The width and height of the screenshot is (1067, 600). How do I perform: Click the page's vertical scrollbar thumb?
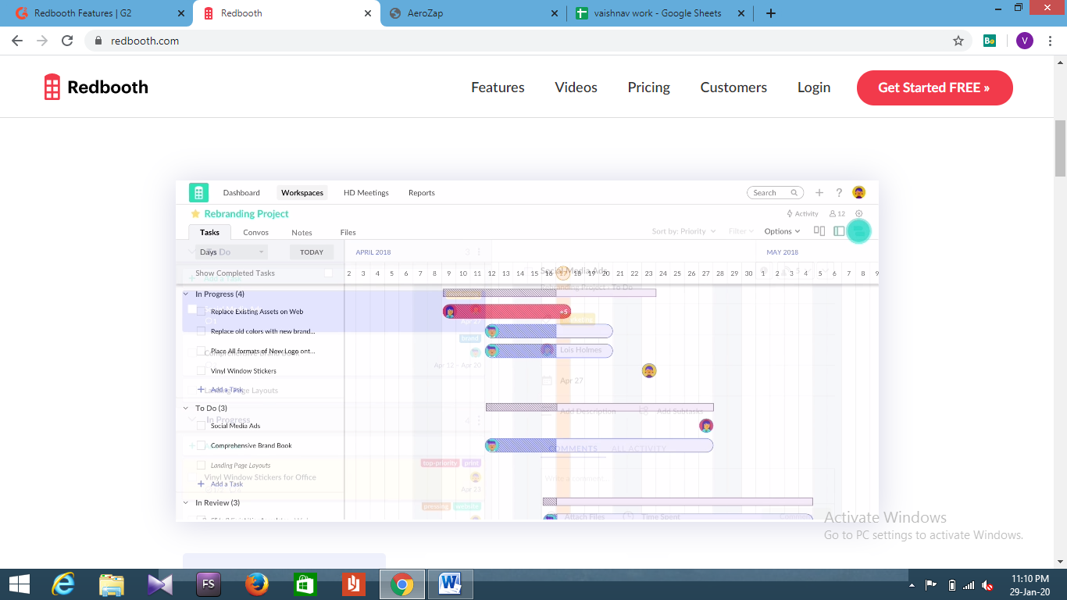1060,148
